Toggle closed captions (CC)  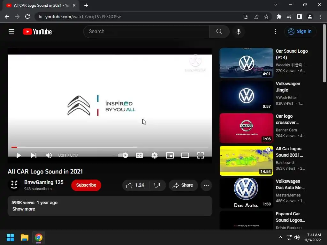click(139, 155)
